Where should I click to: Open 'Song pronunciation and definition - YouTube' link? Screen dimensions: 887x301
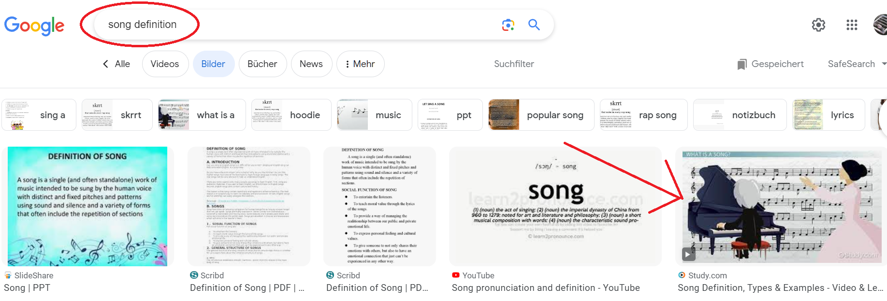pyautogui.click(x=546, y=288)
